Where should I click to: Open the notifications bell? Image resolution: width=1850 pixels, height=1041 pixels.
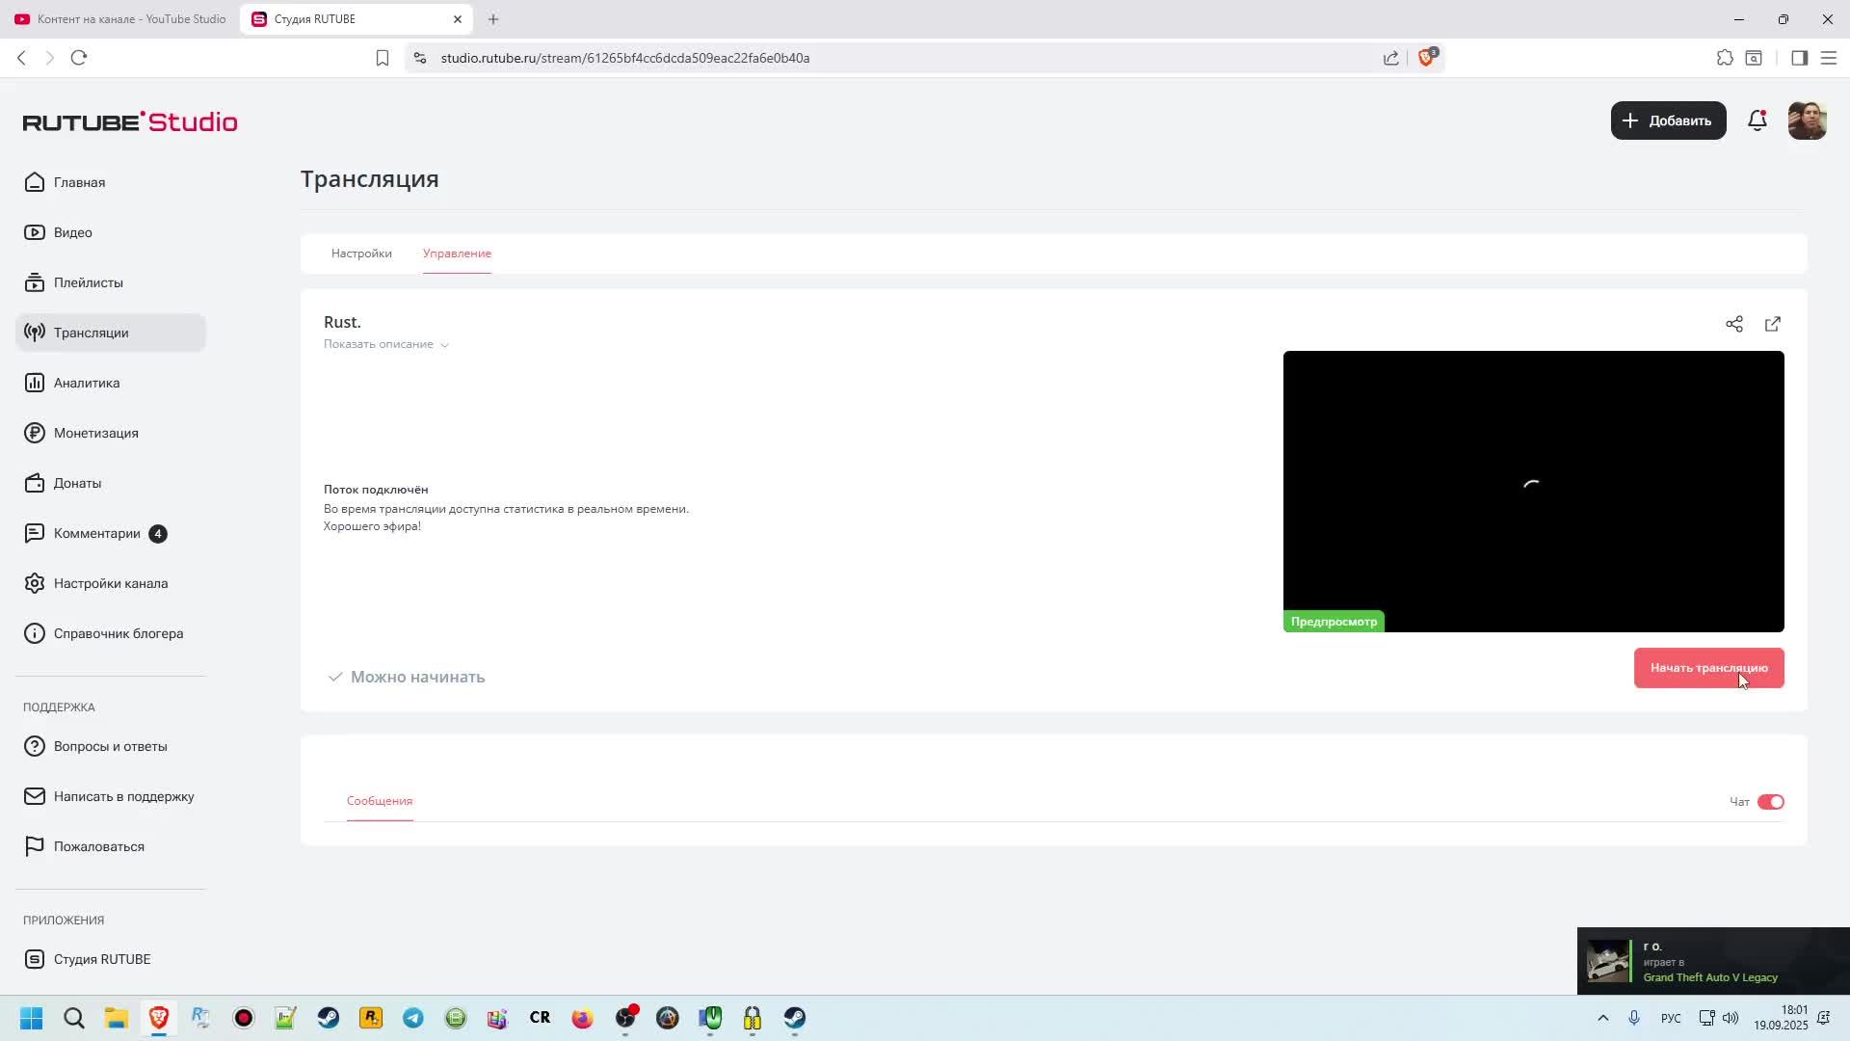point(1757,120)
